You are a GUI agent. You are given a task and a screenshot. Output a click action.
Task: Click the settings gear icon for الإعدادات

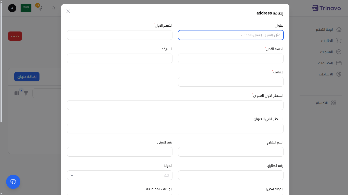tap(339, 74)
